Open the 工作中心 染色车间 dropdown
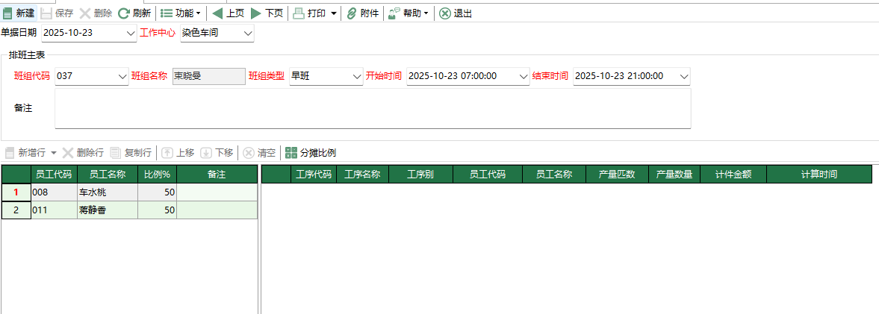Viewport: 879px width, 314px height. pos(249,33)
